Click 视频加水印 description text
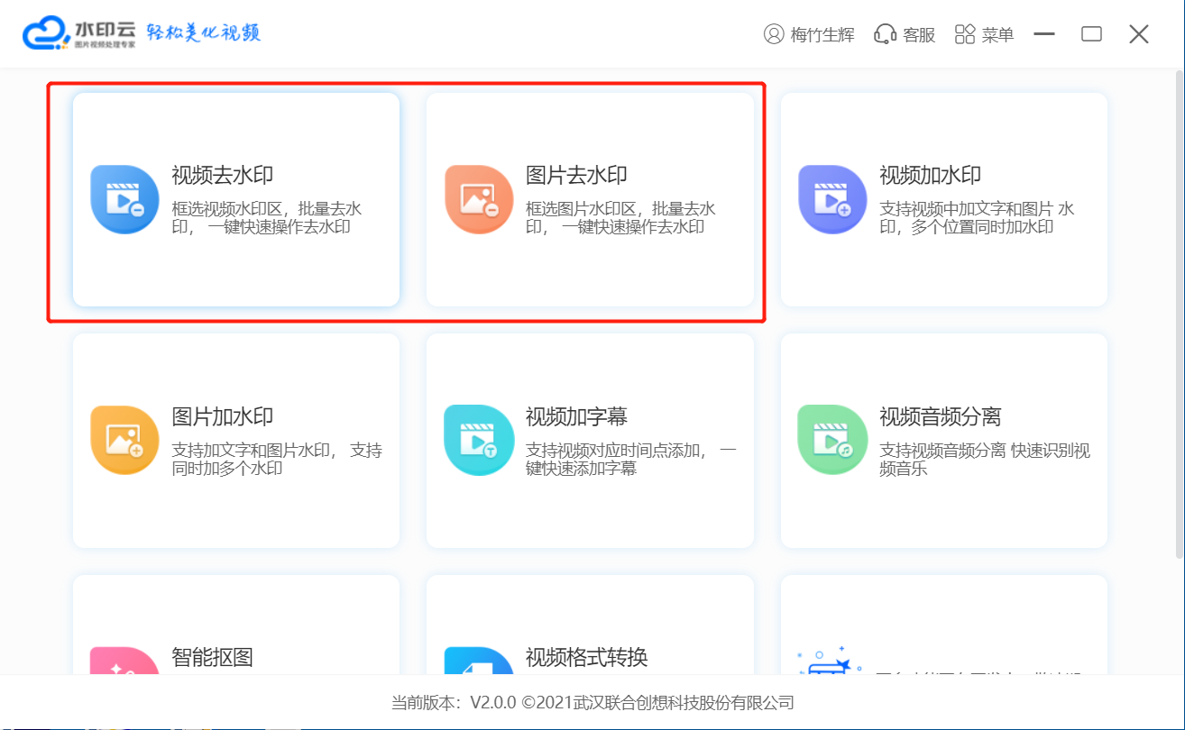1185x730 pixels. click(978, 217)
